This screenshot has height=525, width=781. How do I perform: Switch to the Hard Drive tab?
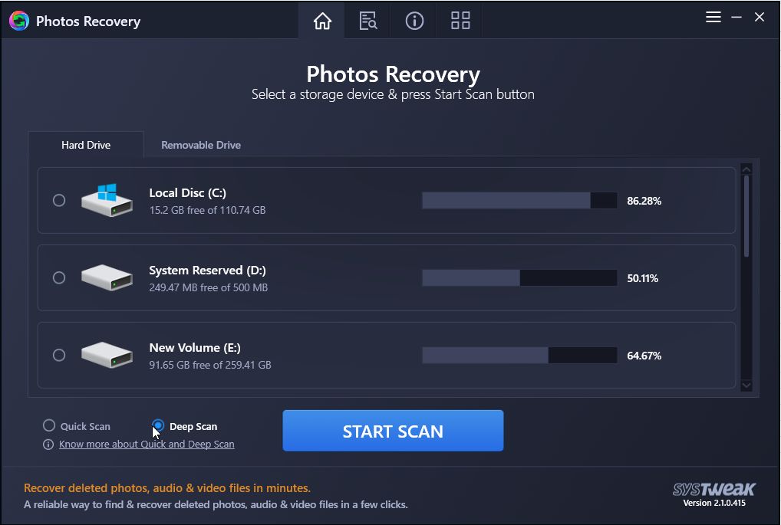click(86, 145)
